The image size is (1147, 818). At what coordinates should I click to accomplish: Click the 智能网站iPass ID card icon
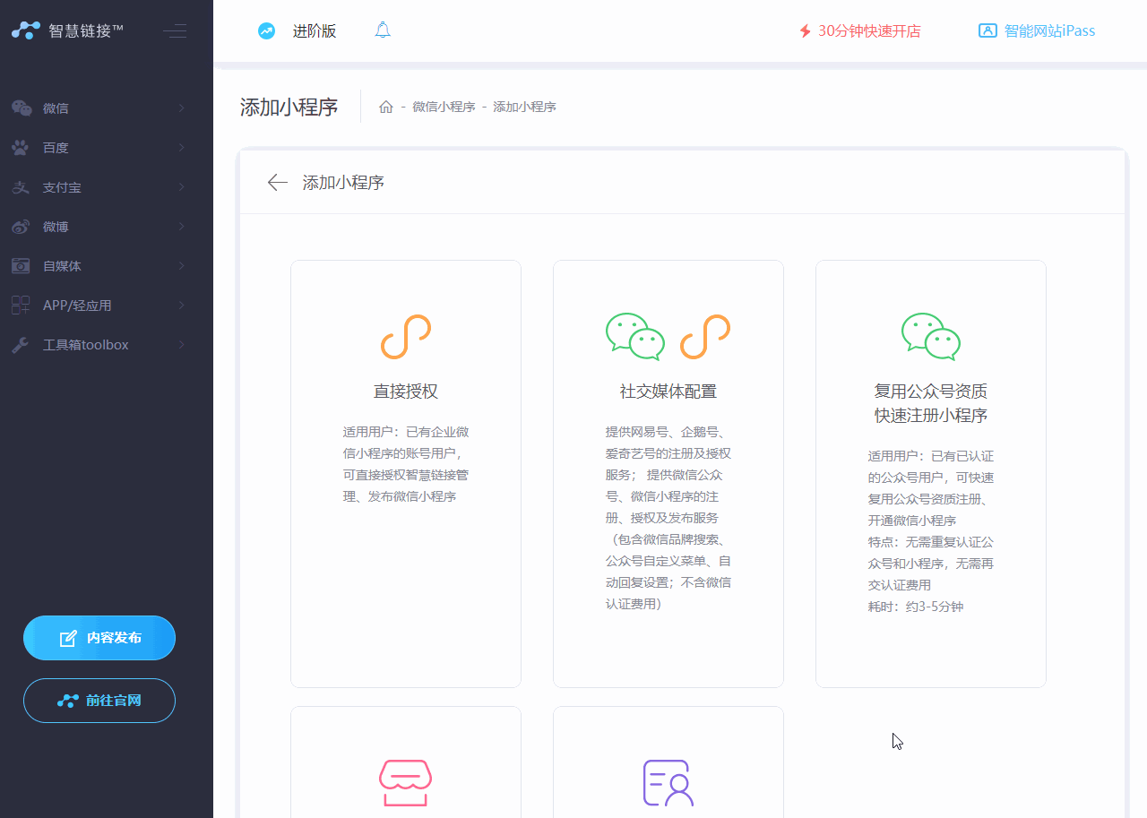[987, 30]
